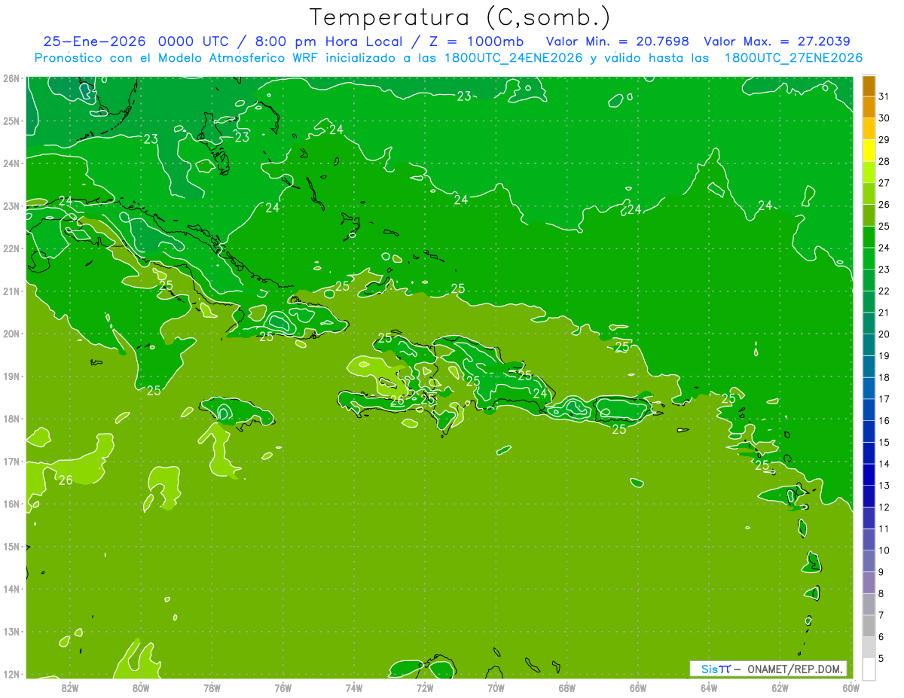Click the '66W' longitude label

tap(637, 687)
